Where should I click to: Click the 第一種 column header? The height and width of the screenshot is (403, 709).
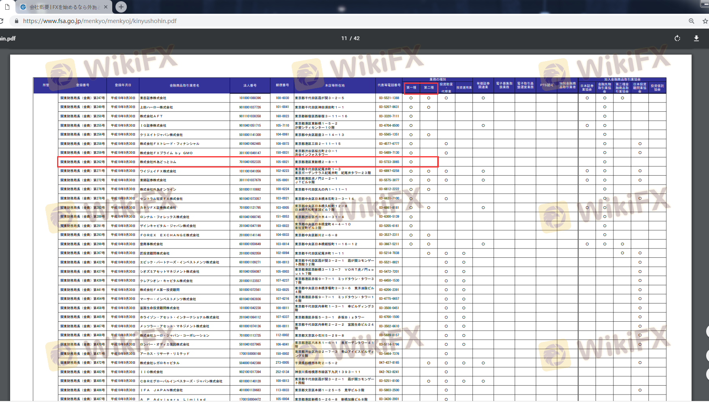tap(411, 87)
